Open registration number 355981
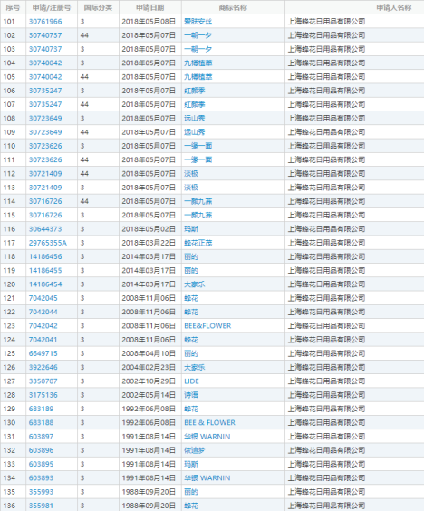424x511 pixels. click(41, 506)
